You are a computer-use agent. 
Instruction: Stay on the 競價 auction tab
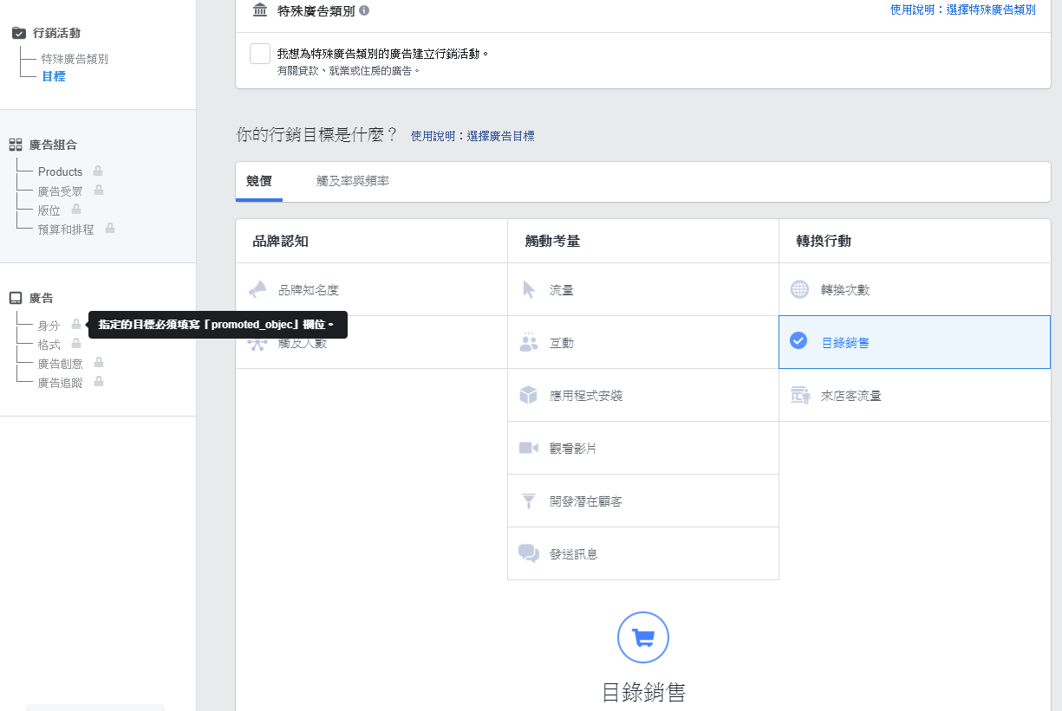257,182
